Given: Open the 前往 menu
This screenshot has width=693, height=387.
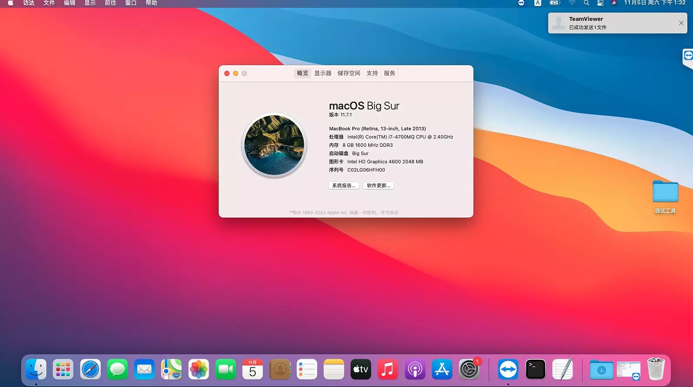Looking at the screenshot, I should pyautogui.click(x=110, y=3).
